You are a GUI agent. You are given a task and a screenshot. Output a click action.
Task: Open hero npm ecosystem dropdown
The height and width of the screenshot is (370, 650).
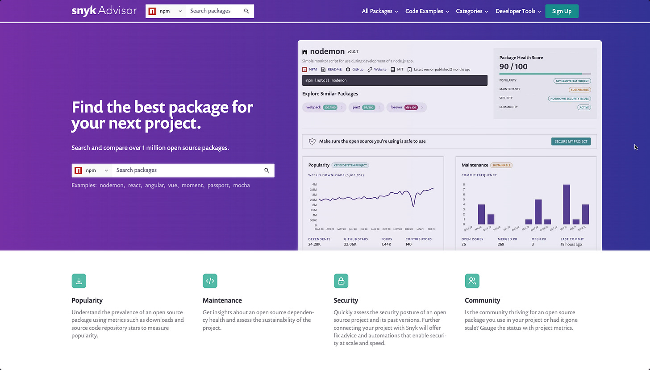click(x=92, y=170)
